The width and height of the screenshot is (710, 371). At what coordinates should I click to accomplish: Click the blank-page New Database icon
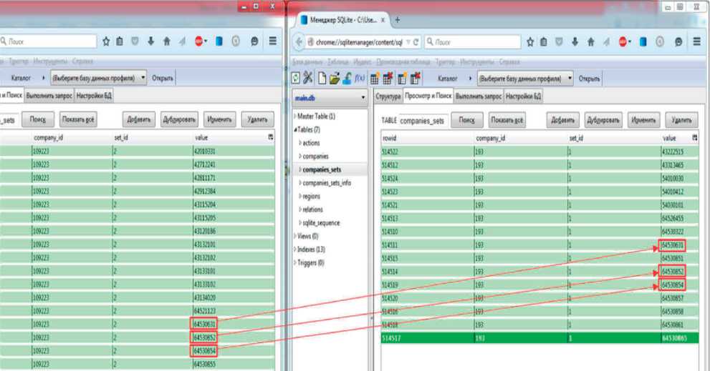click(324, 78)
